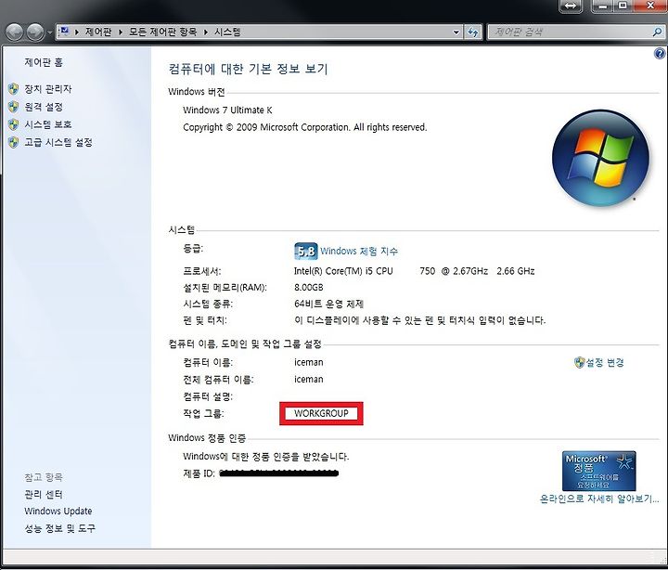Open Windows Update link in sidebar
This screenshot has width=668, height=570.
58,512
